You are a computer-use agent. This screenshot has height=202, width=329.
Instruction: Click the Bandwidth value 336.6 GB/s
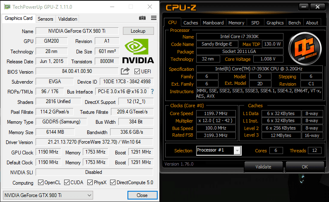tap(132, 132)
